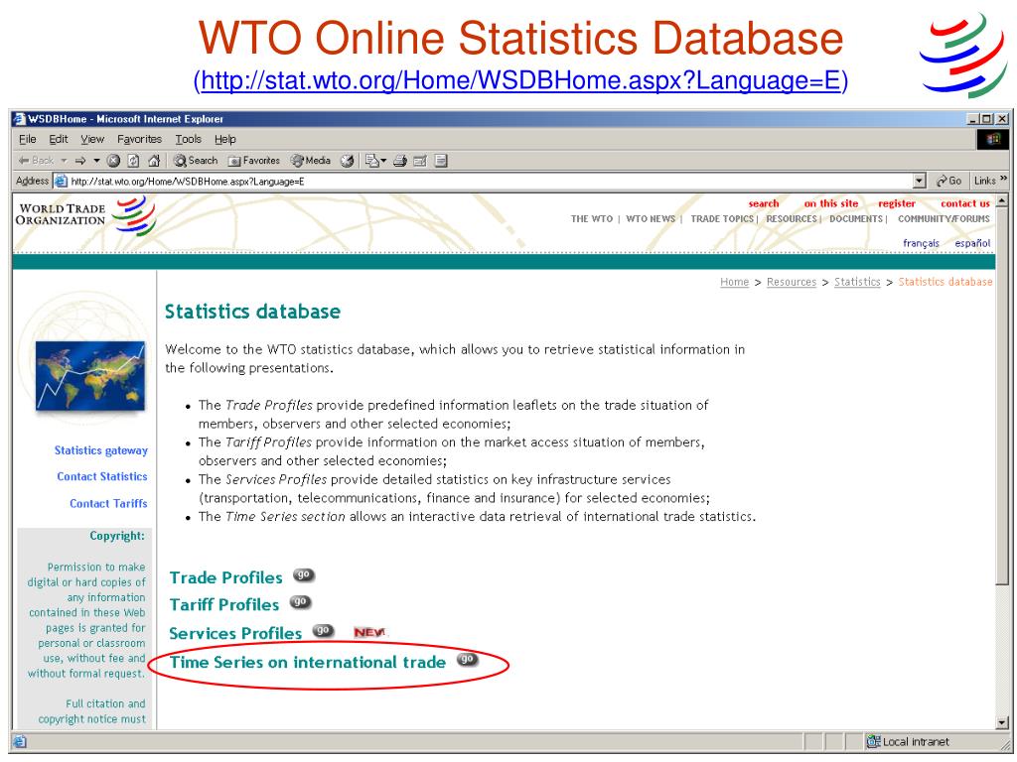Open the Contact Tariffs sidebar link
Image resolution: width=1017 pixels, height=762 pixels.
[x=108, y=503]
